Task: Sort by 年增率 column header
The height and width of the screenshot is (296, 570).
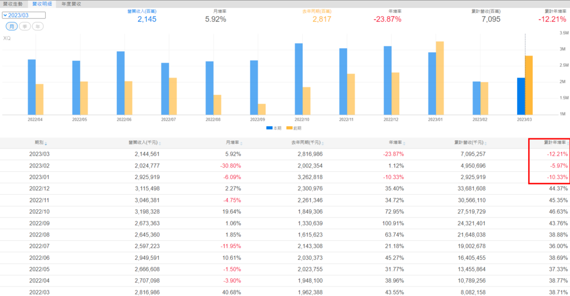Action: pos(397,143)
